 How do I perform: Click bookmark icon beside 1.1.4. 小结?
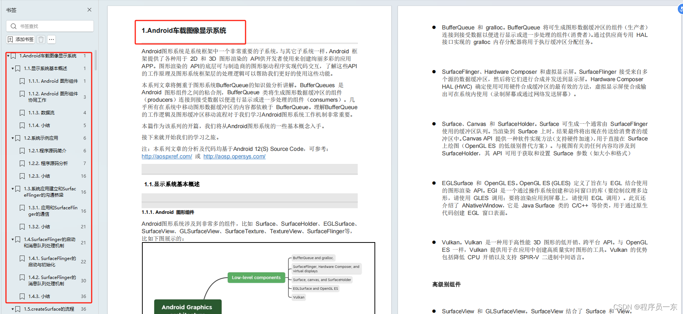pyautogui.click(x=22, y=125)
